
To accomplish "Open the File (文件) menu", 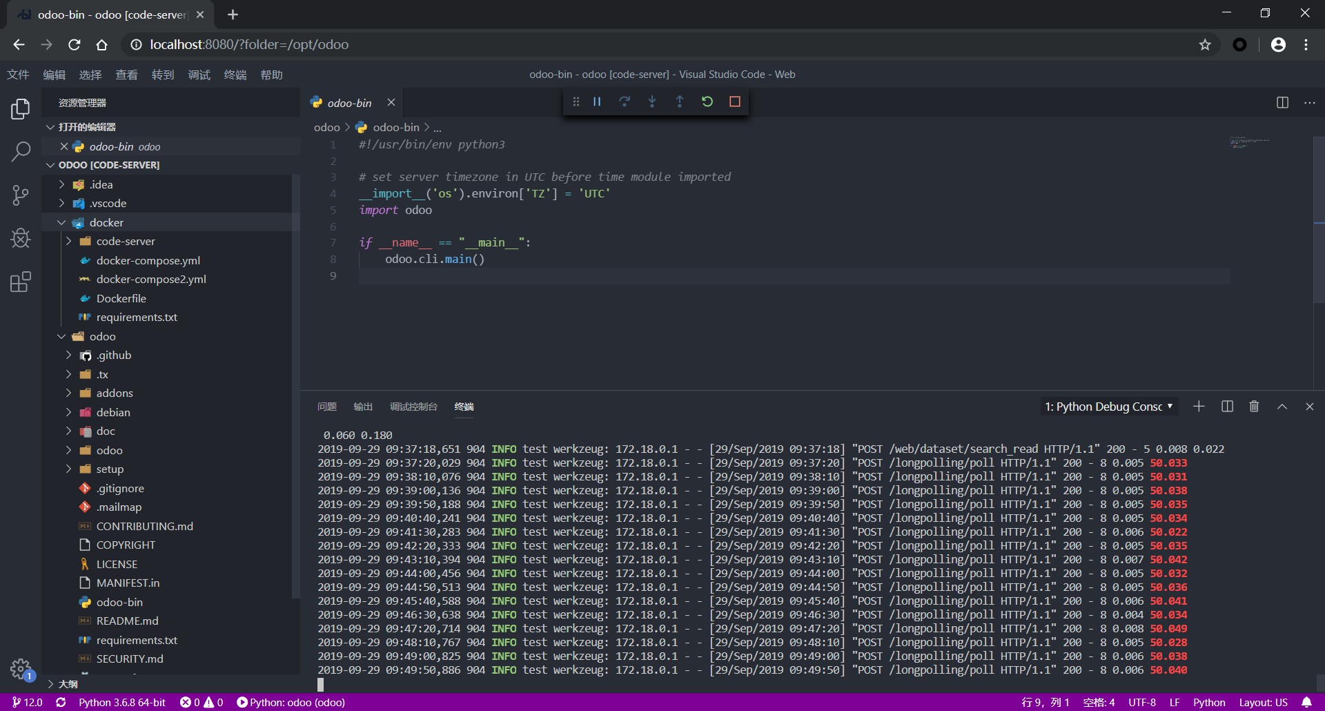I will click(18, 75).
